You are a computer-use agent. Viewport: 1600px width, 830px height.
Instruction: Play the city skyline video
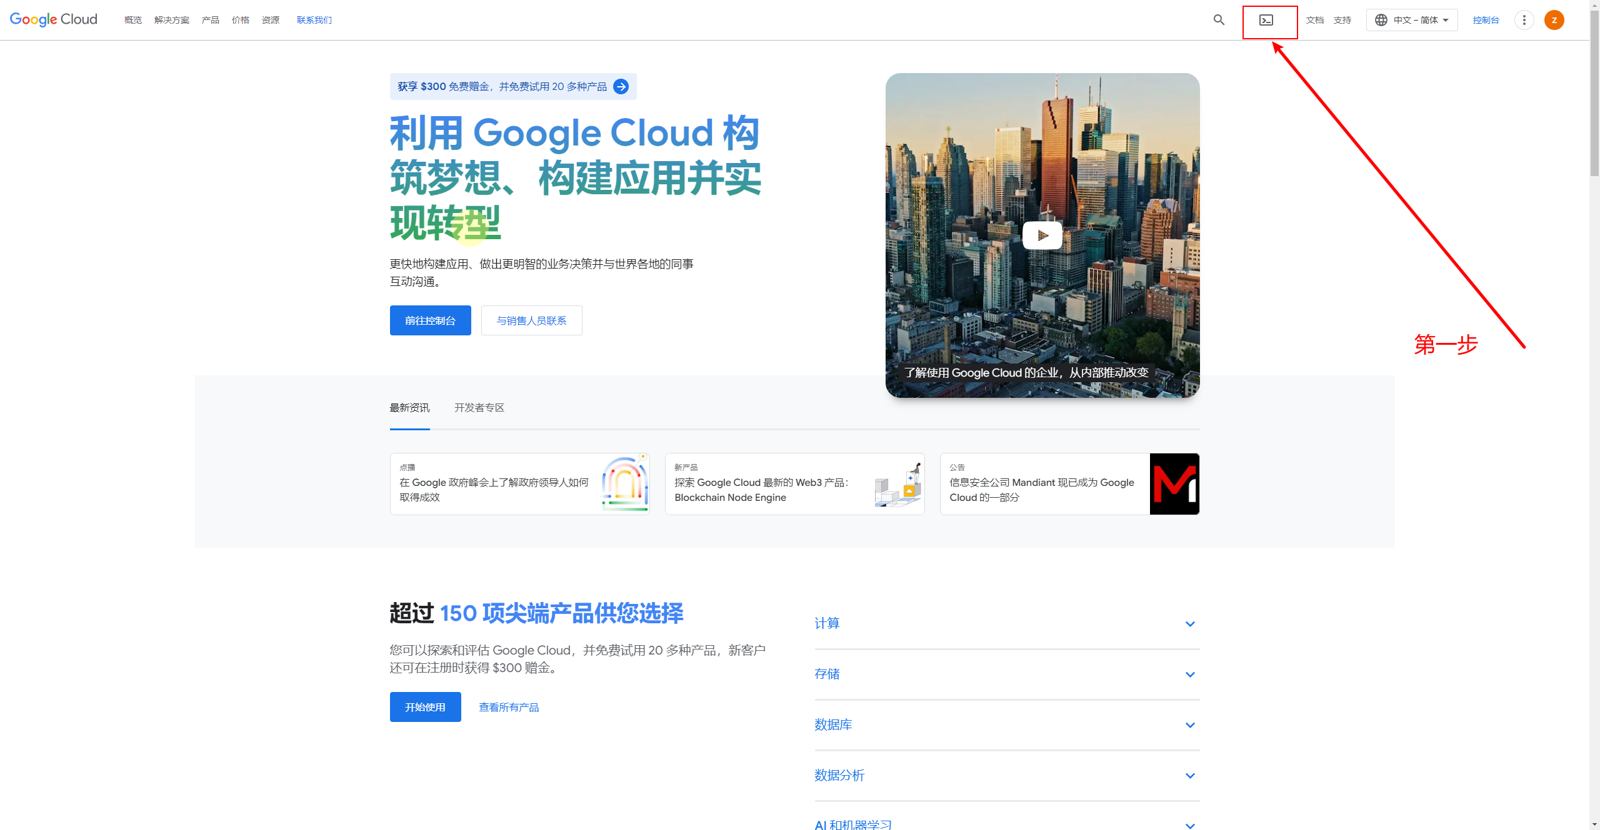(x=1042, y=235)
